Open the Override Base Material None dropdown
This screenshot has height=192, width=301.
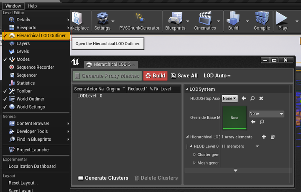(x=266, y=114)
